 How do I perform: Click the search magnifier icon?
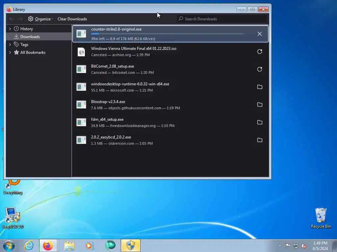click(x=181, y=19)
